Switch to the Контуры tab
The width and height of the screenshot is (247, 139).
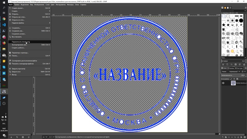tap(239, 68)
